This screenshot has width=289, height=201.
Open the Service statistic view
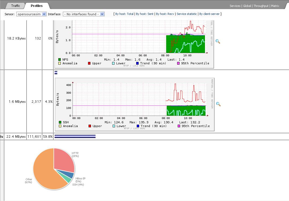point(187,14)
